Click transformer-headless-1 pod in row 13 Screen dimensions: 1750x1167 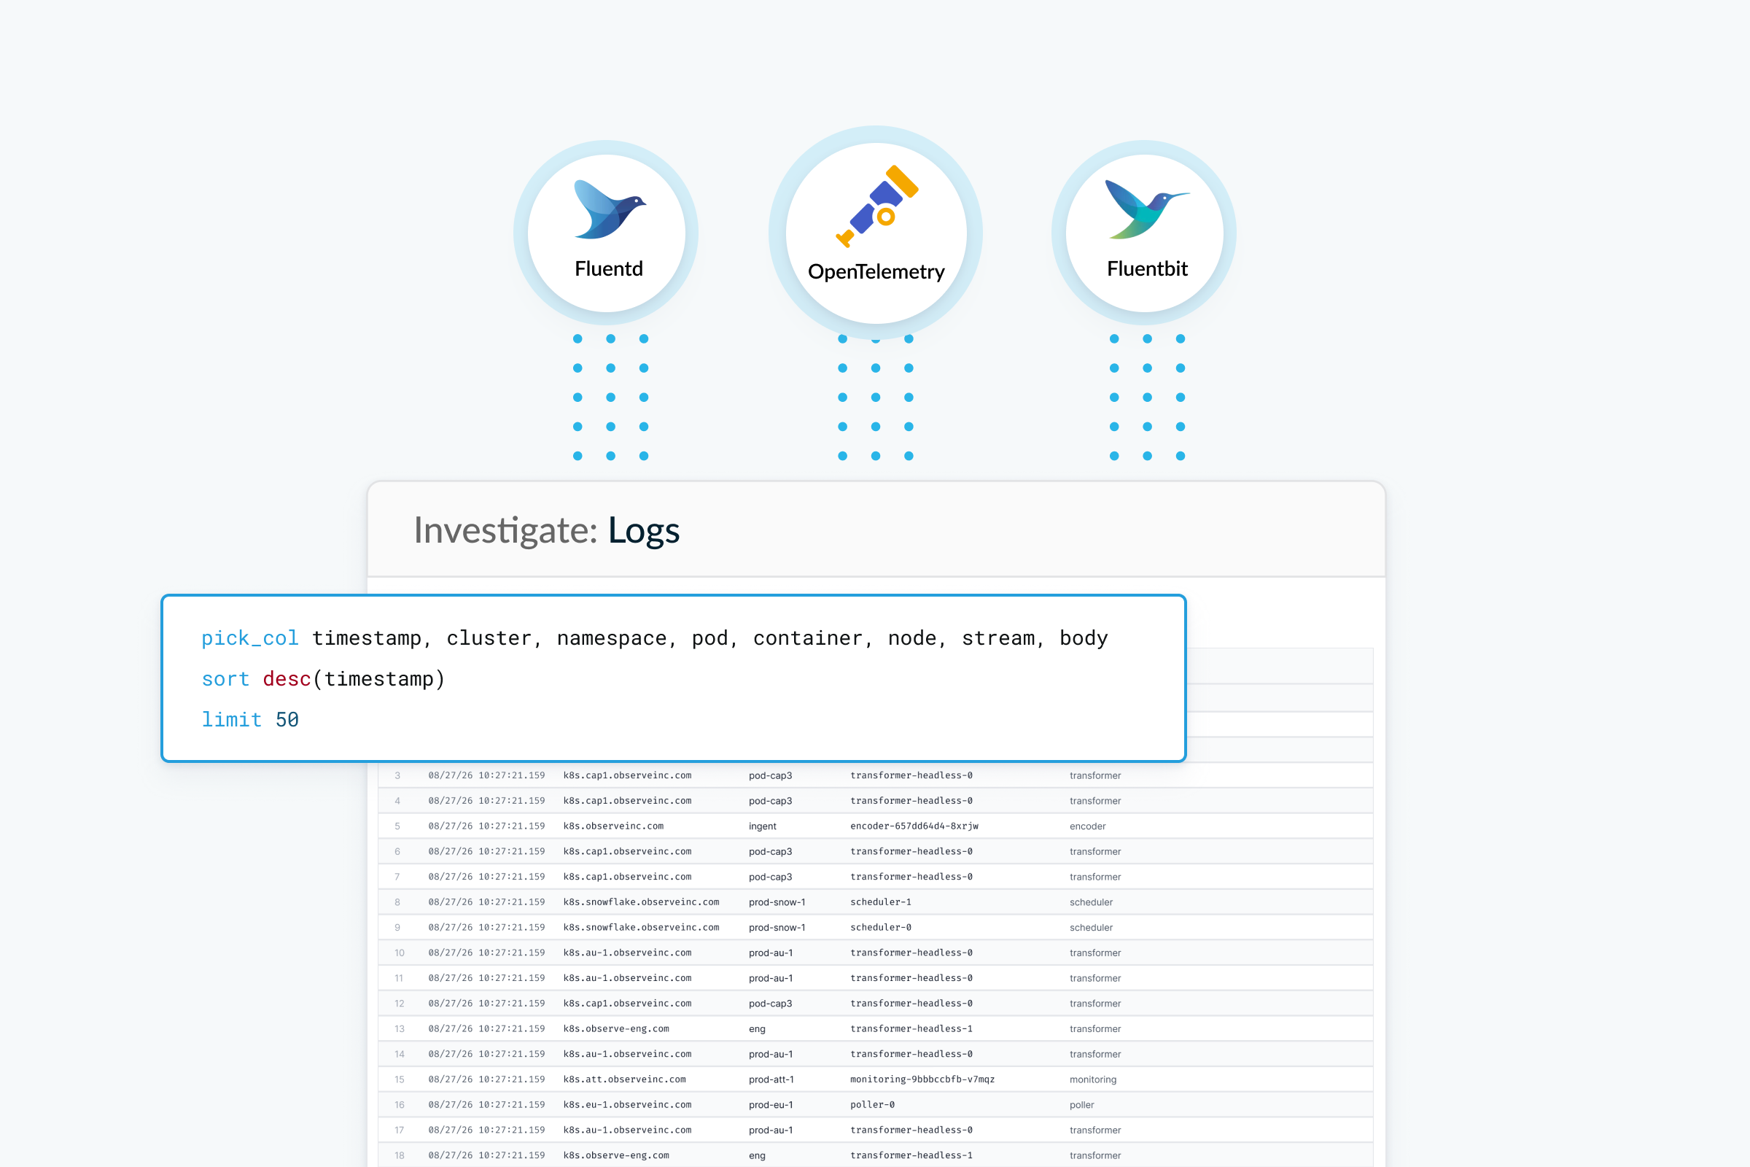click(x=911, y=1028)
